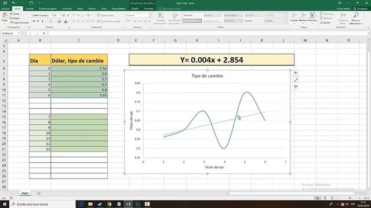The image size is (371, 208).
Task: Collapse the ribbon arrow
Action: click(368, 27)
